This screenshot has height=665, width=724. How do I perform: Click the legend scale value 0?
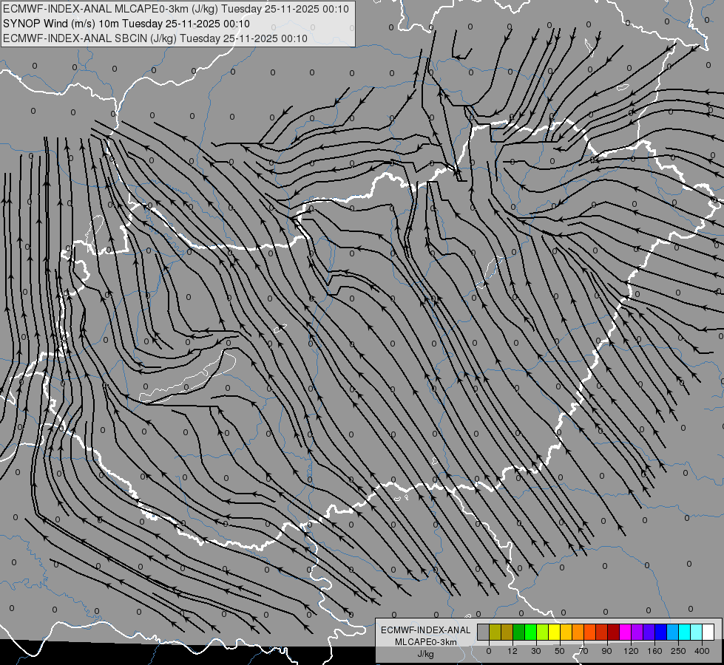pos(489,651)
